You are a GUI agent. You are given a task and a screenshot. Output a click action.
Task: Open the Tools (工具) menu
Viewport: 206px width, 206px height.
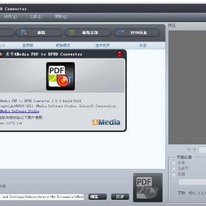[x=35, y=17]
